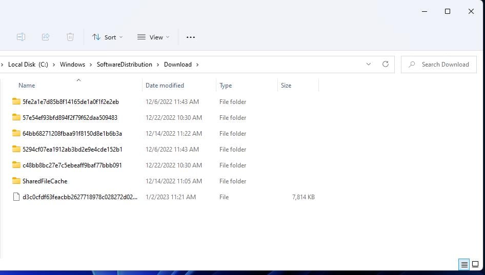Switch to Large icons view at bottom right
Viewport: 485px width, 275px height.
pyautogui.click(x=475, y=265)
